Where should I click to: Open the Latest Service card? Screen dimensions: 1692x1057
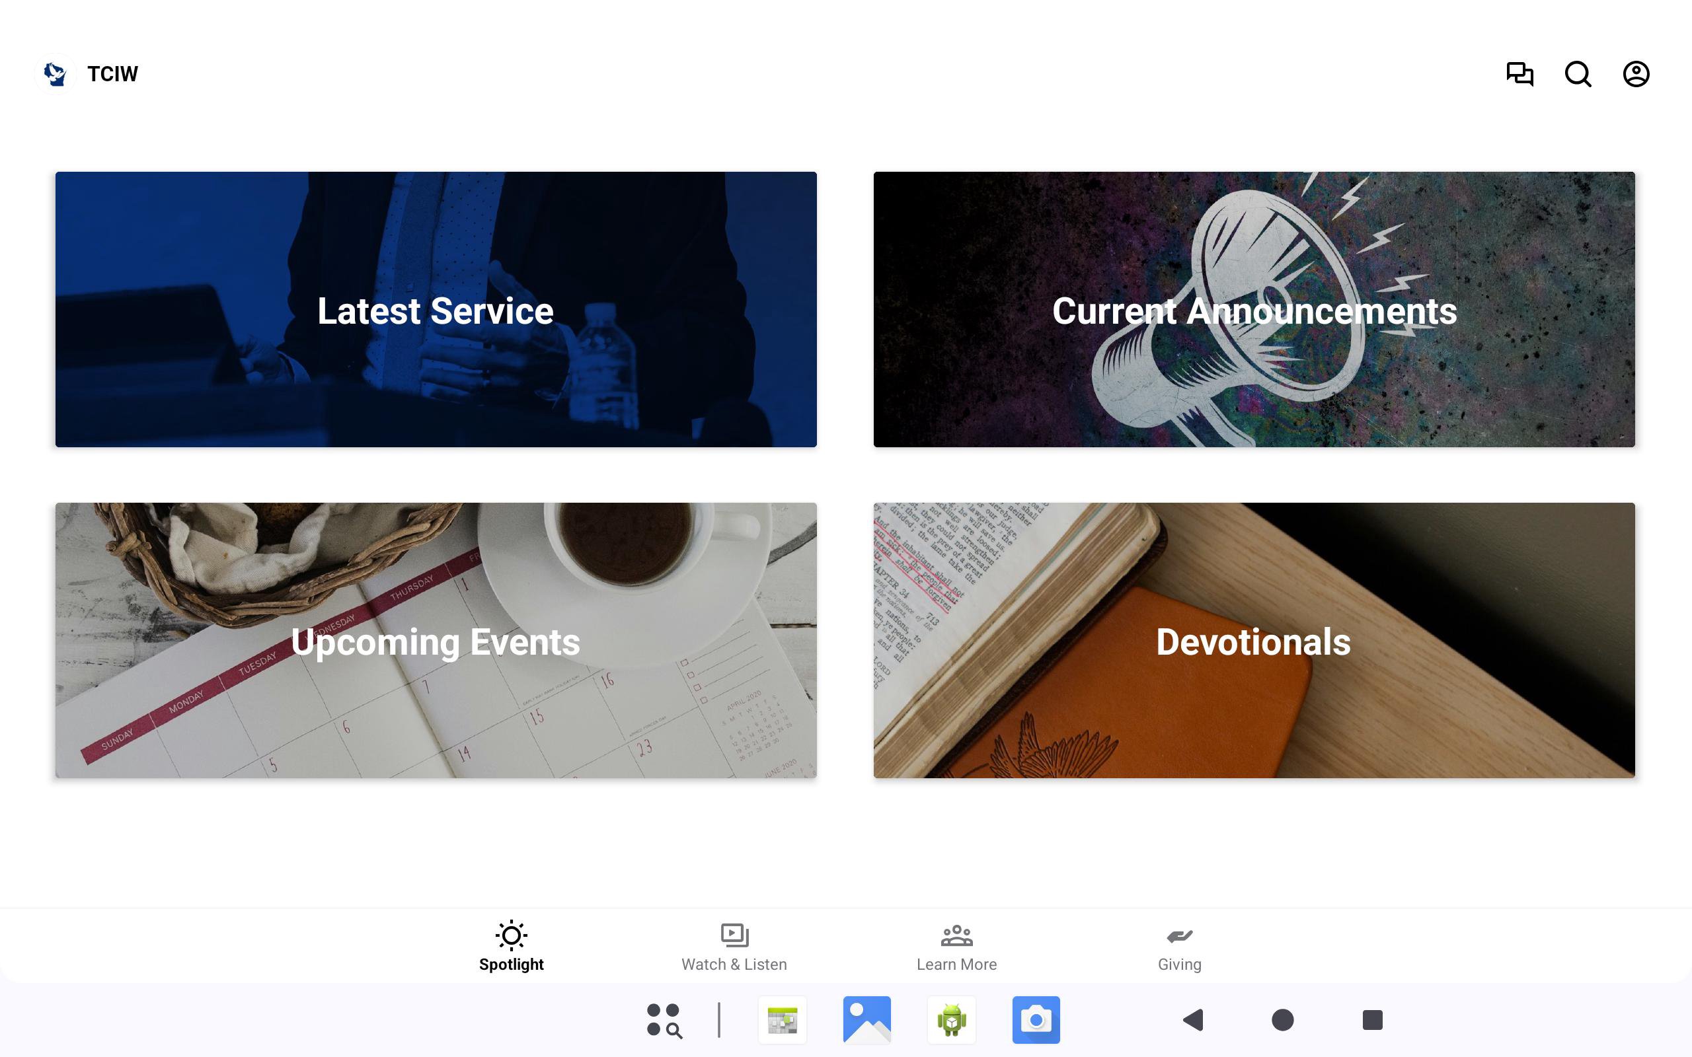[x=436, y=309]
